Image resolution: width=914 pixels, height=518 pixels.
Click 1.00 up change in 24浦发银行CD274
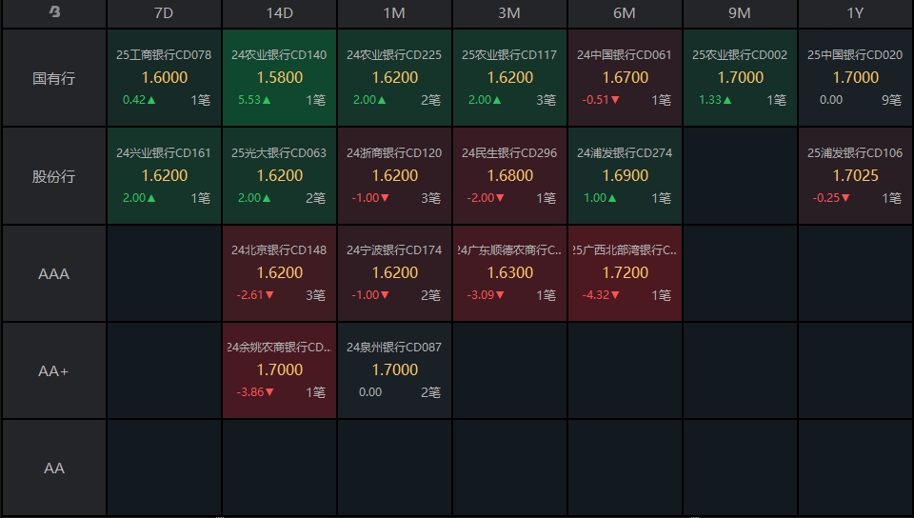point(600,198)
